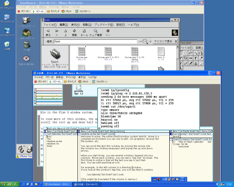Open the アイコンで表示 view dropdown

click(x=166, y=41)
